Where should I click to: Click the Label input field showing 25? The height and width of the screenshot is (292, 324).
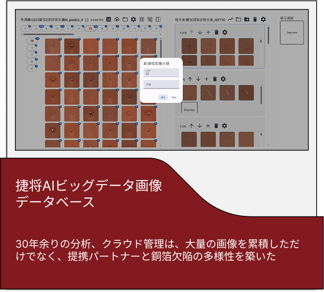(x=161, y=73)
